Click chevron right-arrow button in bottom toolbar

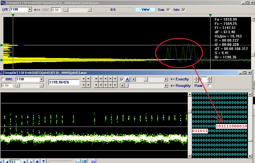[31, 161]
